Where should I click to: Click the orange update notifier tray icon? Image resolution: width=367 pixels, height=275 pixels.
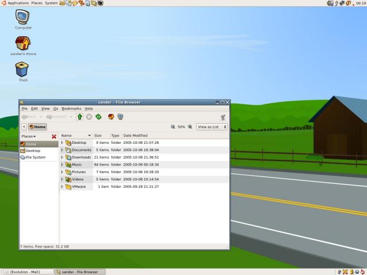pyautogui.click(x=348, y=3)
